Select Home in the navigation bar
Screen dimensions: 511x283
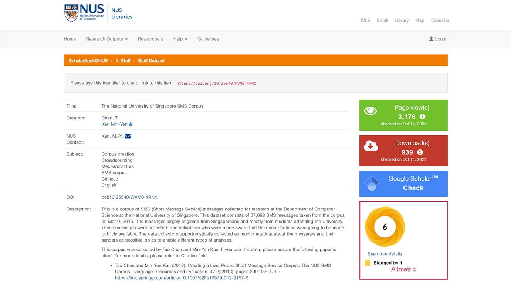[70, 39]
